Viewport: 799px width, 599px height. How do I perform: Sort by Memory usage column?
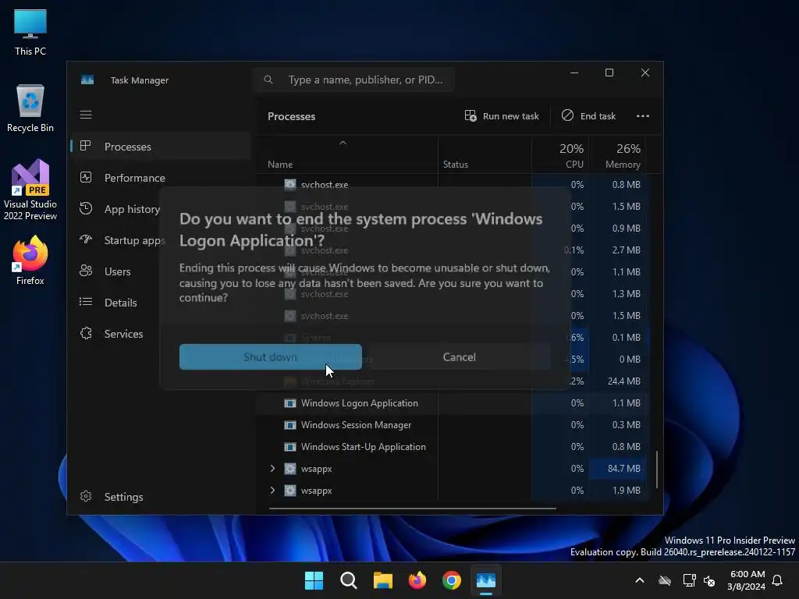tap(617, 155)
